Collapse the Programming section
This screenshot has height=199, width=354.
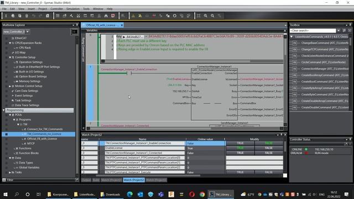pyautogui.click(x=4, y=110)
